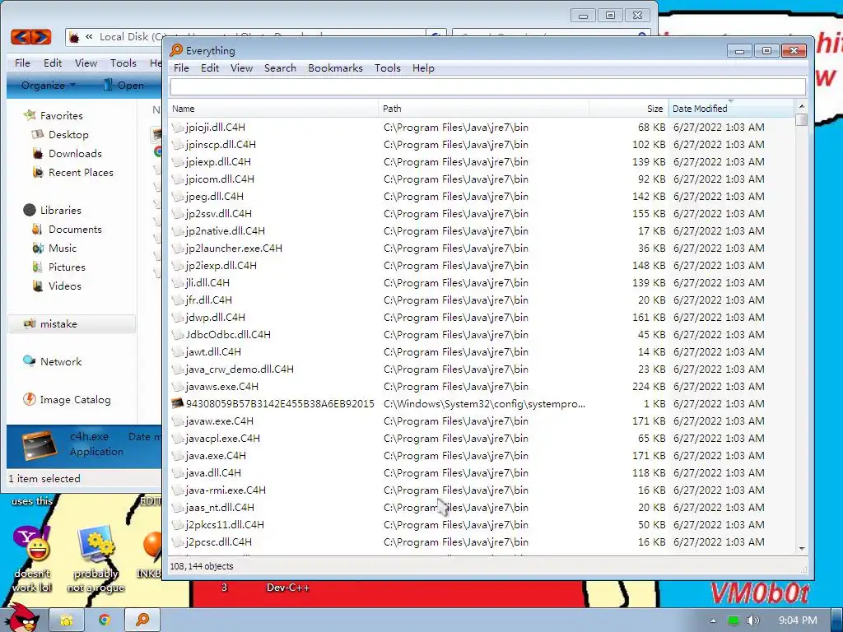Viewport: 843px width, 632px height.
Task: Select the jli.dll.C4H file name
Action: 207,283
